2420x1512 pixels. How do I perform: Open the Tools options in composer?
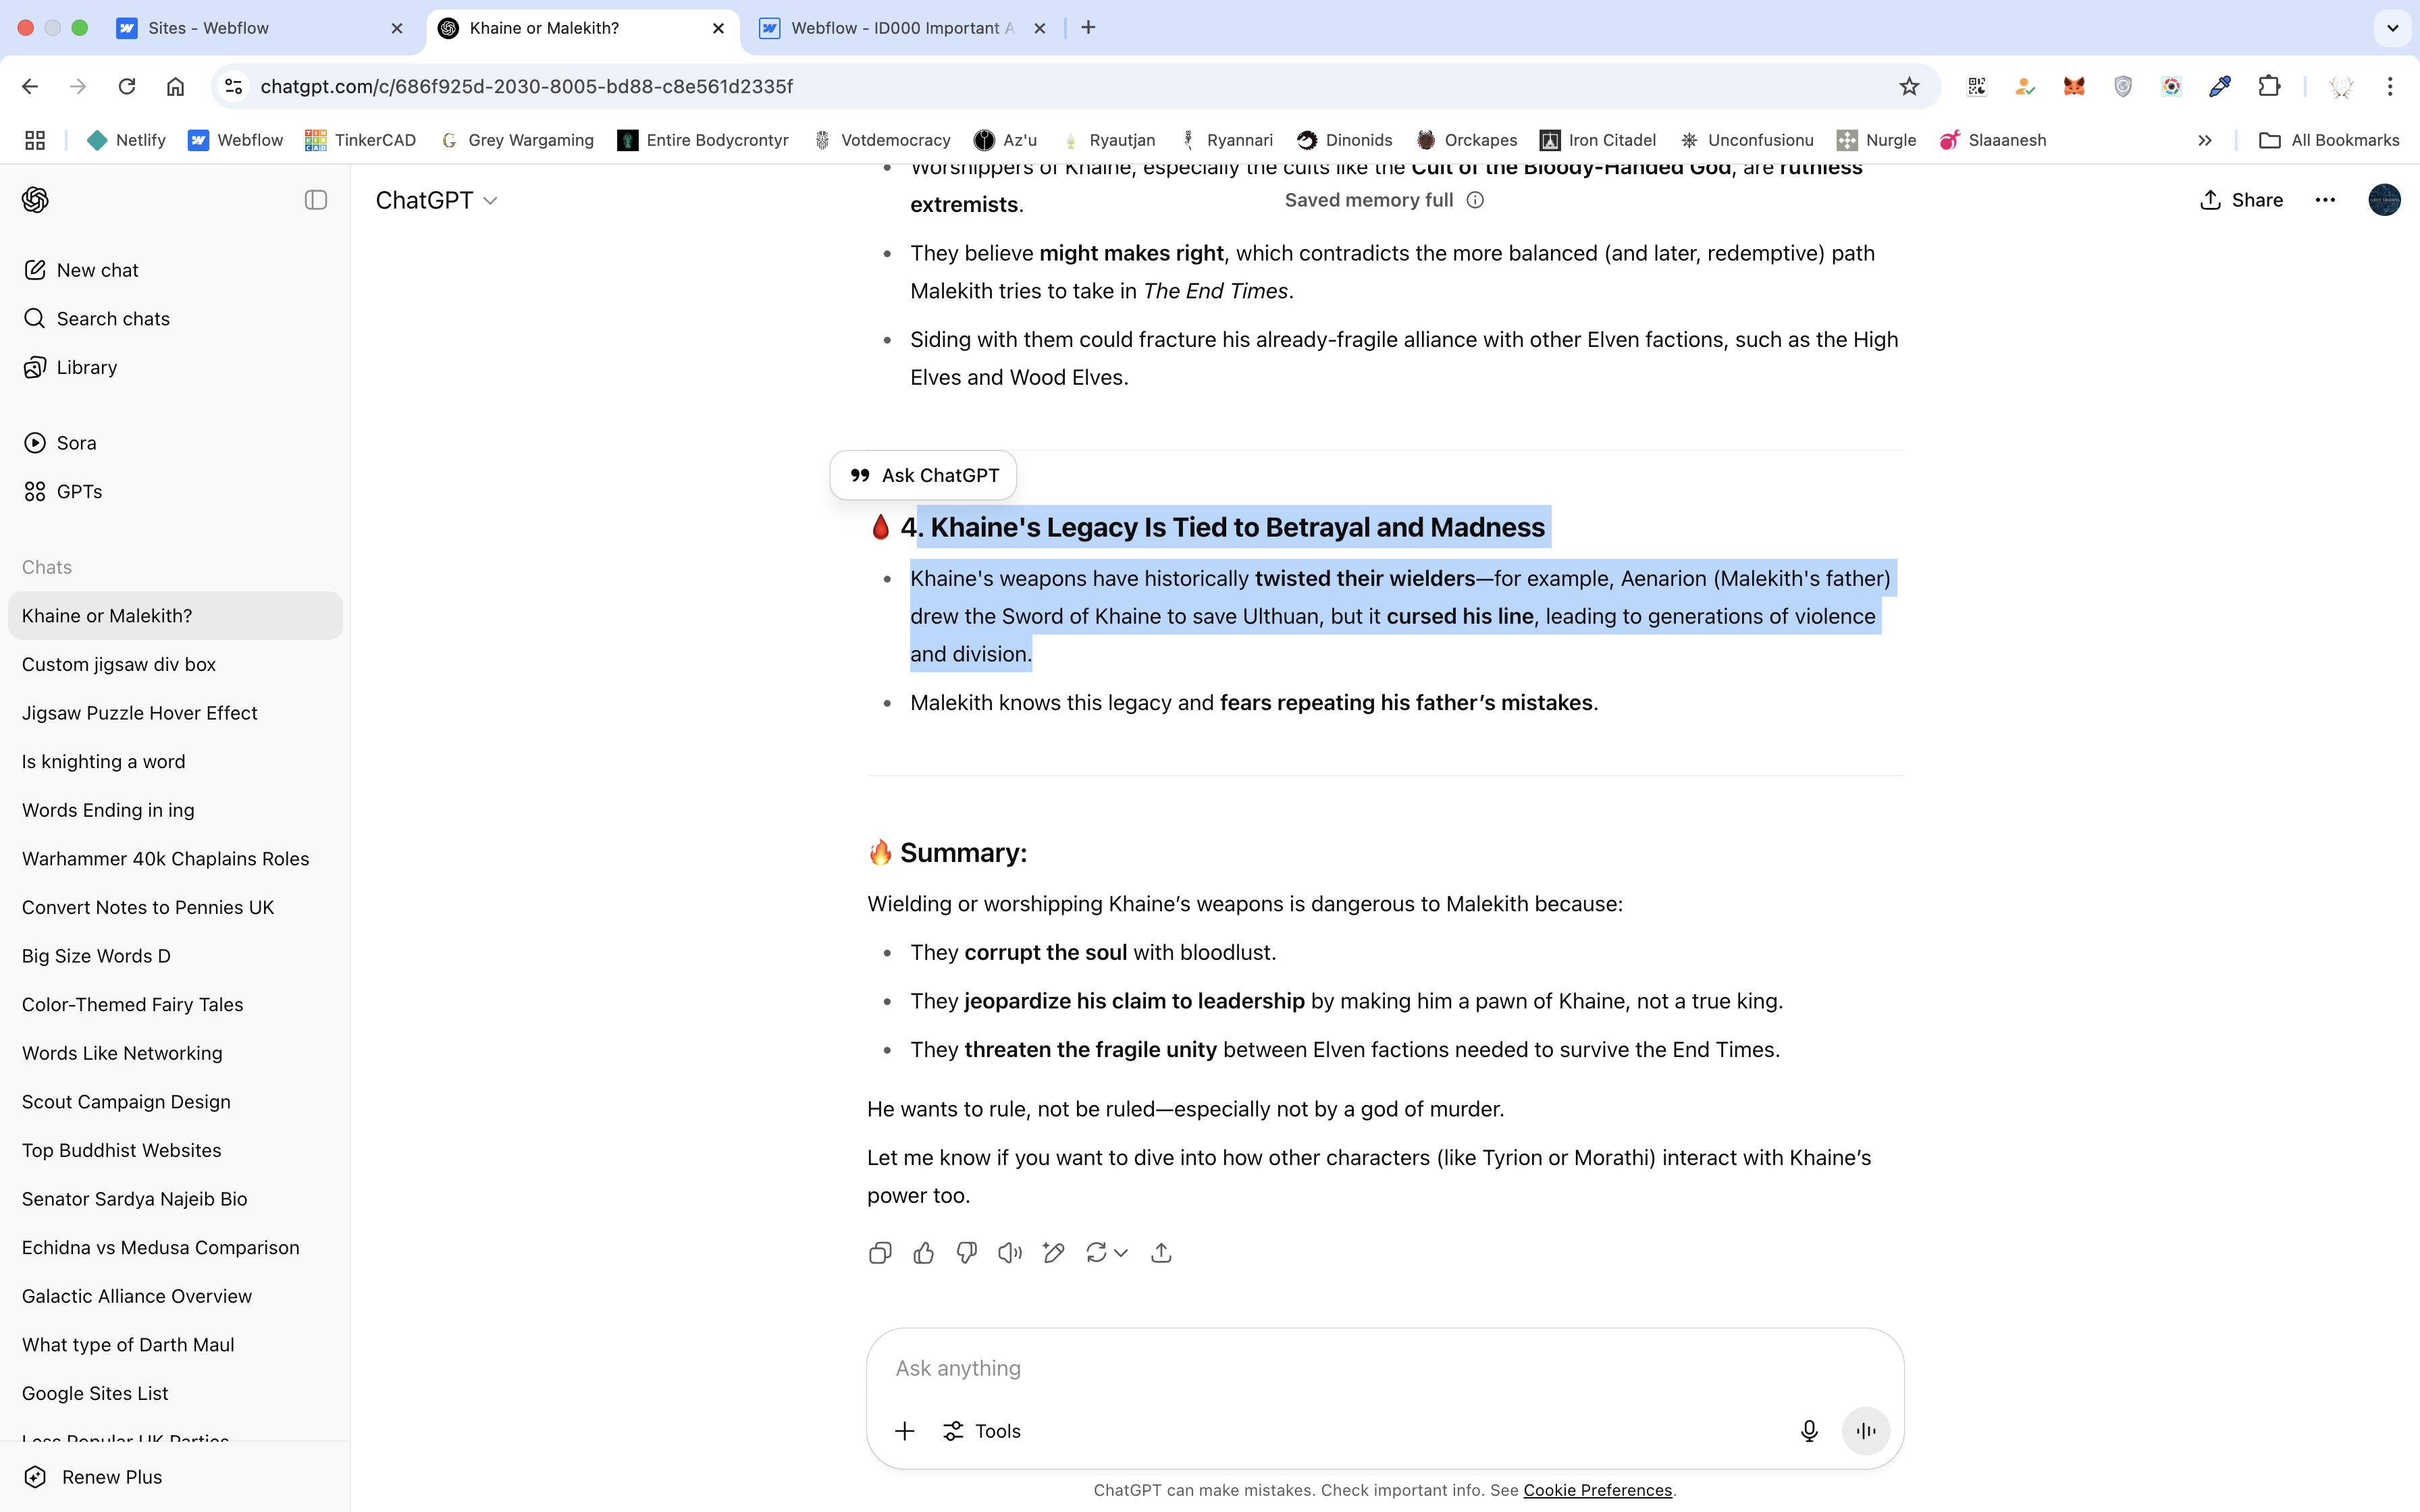(982, 1431)
